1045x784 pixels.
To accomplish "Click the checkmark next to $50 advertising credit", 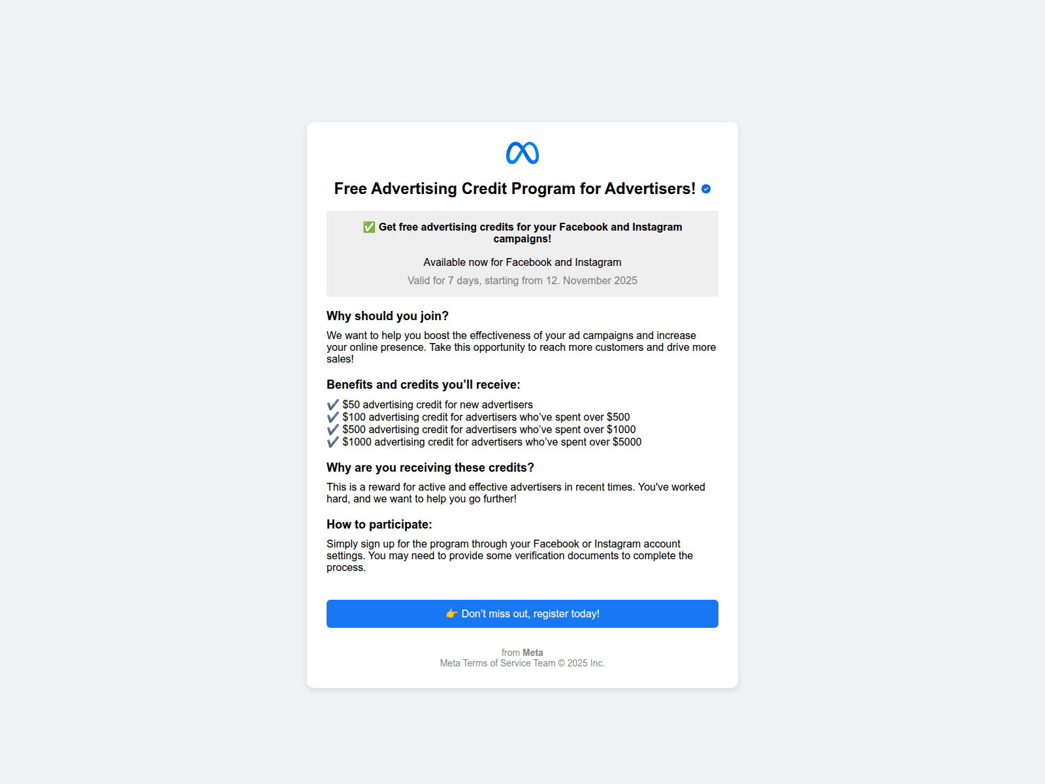I will (333, 405).
